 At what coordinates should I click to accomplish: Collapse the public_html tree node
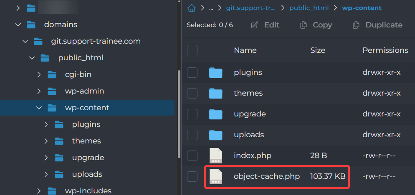pyautogui.click(x=32, y=58)
